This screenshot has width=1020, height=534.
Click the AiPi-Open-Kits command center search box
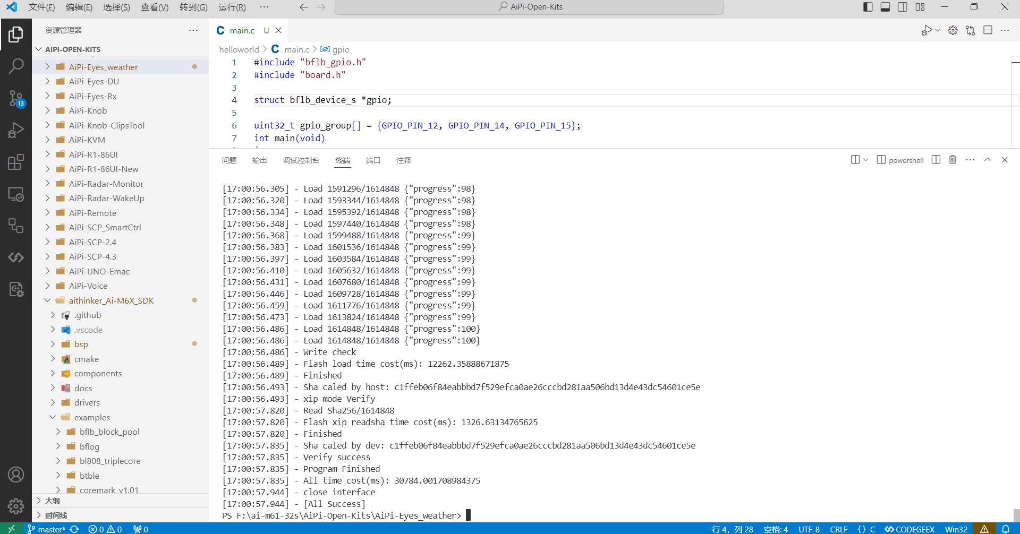(529, 7)
